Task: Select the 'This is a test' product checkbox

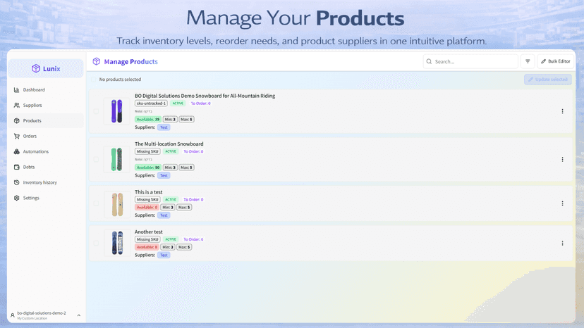Action: click(96, 203)
